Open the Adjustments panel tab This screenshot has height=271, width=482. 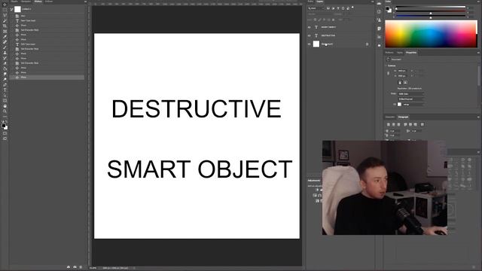[314, 181]
